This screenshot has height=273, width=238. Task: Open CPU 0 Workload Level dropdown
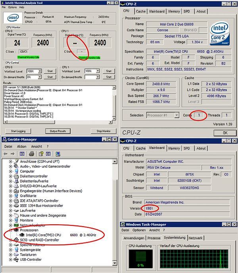(40, 71)
